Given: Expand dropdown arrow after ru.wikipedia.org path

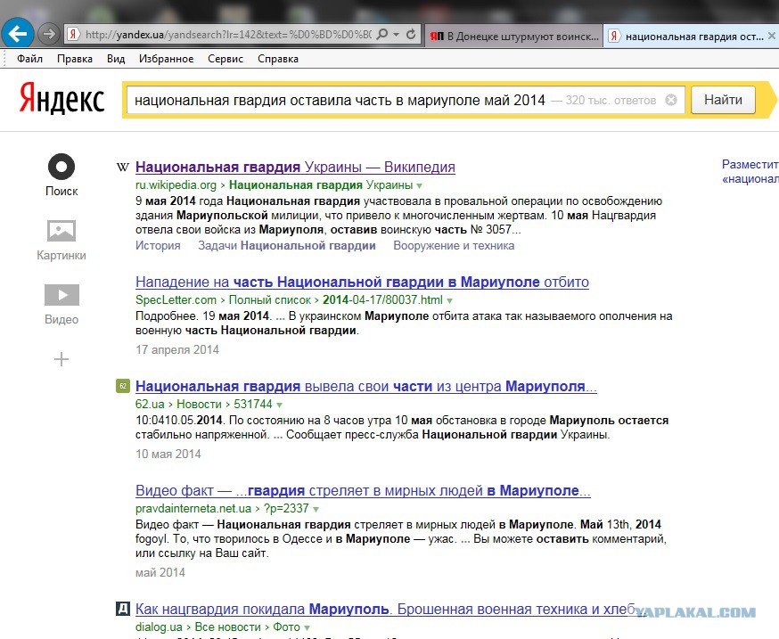Looking at the screenshot, I should [420, 186].
